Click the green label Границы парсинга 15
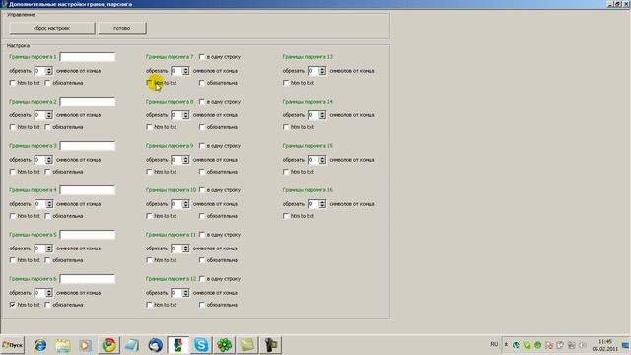 308,146
